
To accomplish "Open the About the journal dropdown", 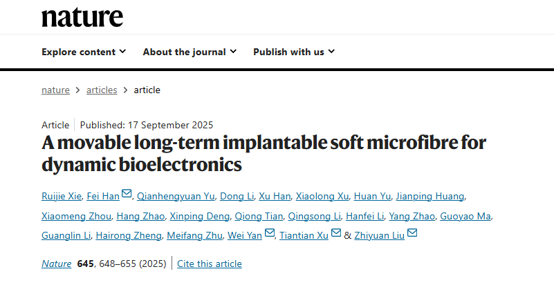I will (x=190, y=52).
